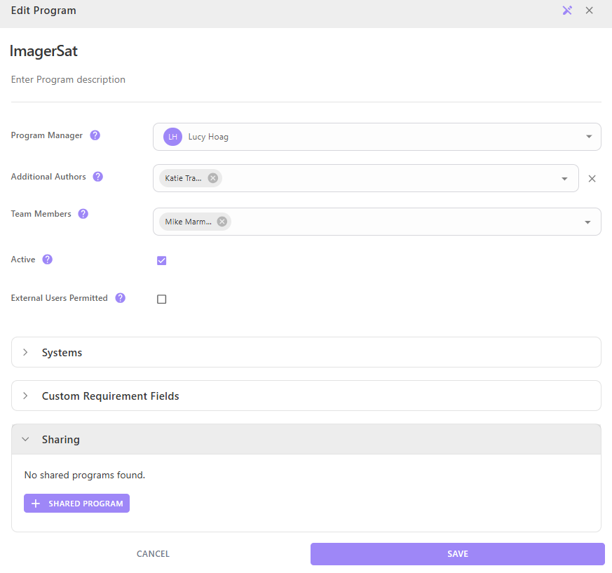Remove Mike Marm... chip from Team Members
Screen dimensions: 612x573
click(222, 222)
